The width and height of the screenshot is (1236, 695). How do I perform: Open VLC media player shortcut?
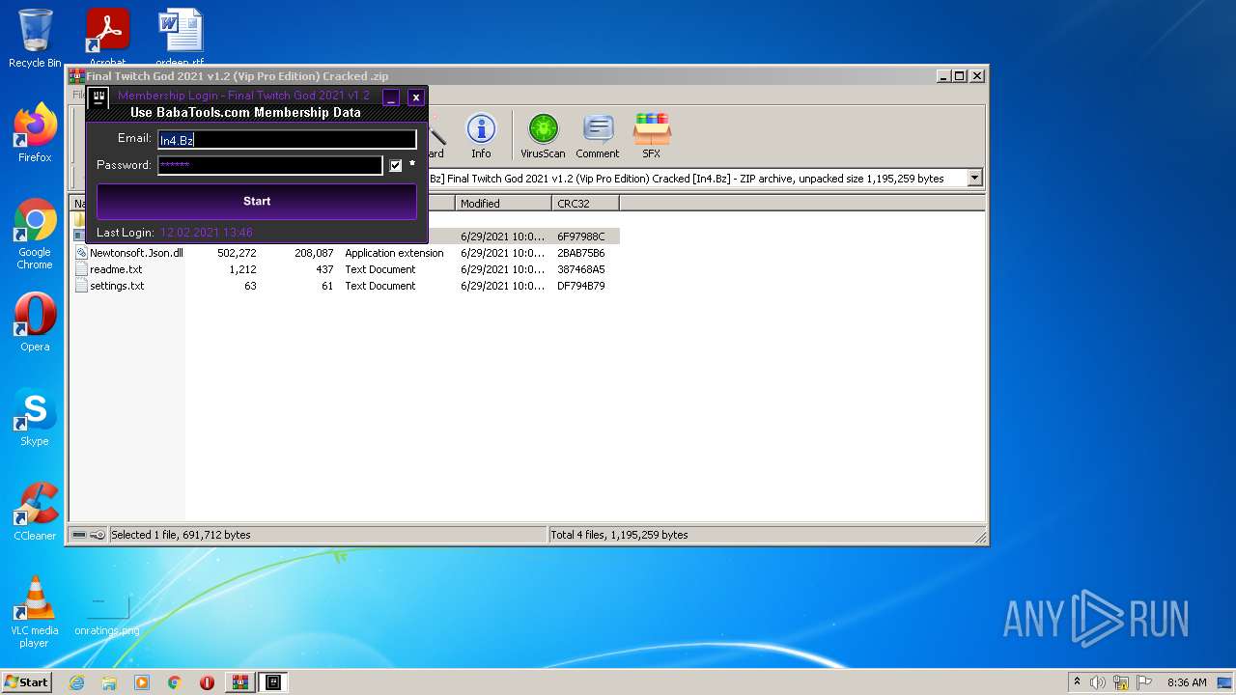click(x=35, y=611)
